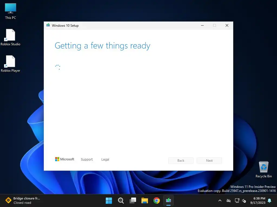This screenshot has height=207, width=277.
Task: Open the Bridge closure traffic widget
Action: [23, 201]
